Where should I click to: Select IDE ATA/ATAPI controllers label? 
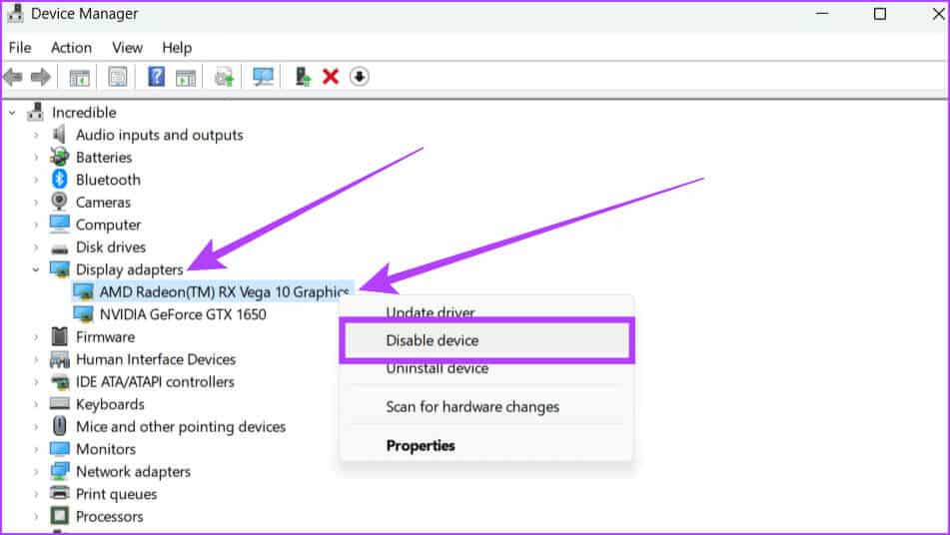click(155, 382)
